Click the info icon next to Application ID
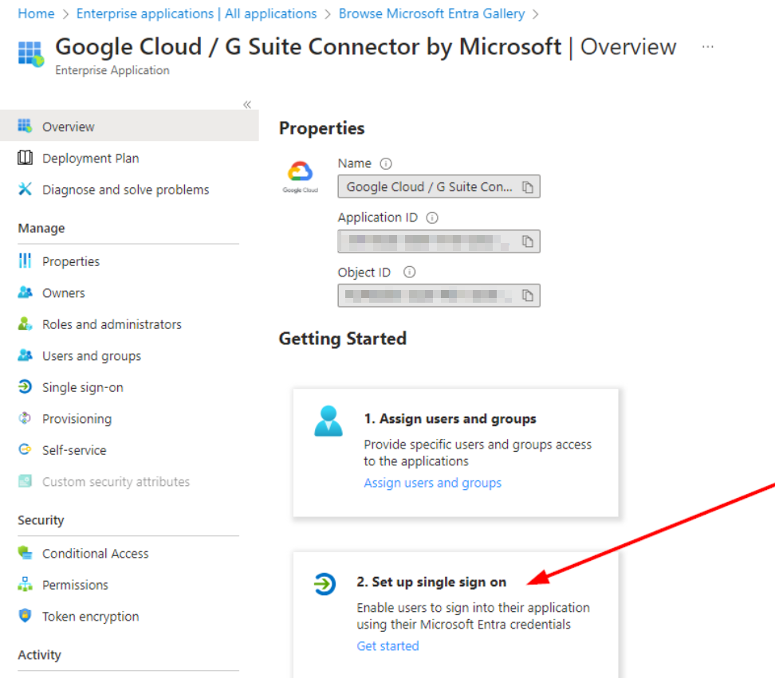The width and height of the screenshot is (775, 678). click(x=432, y=218)
